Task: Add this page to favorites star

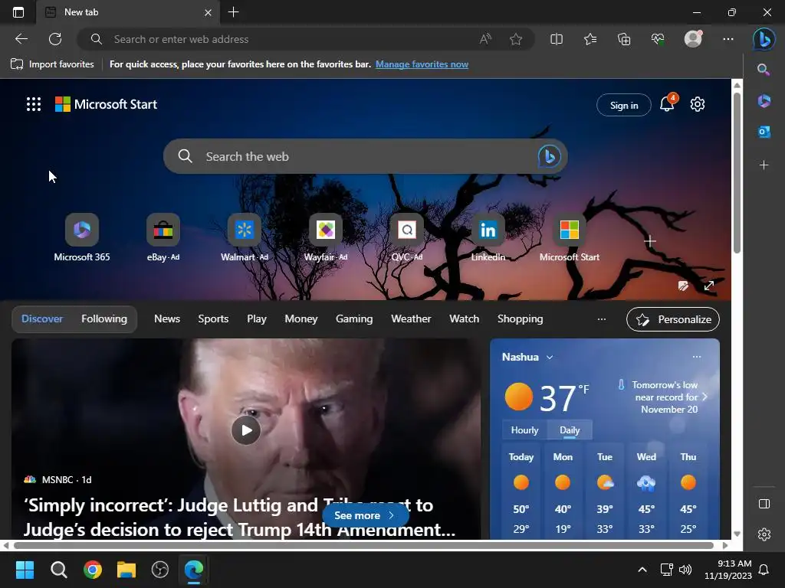Action: pos(516,39)
